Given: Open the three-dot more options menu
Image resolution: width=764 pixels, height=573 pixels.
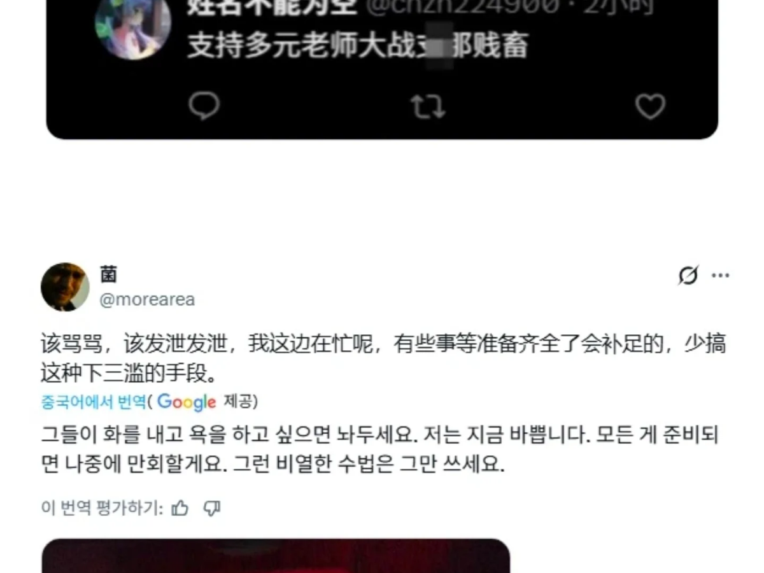Looking at the screenshot, I should tap(720, 276).
